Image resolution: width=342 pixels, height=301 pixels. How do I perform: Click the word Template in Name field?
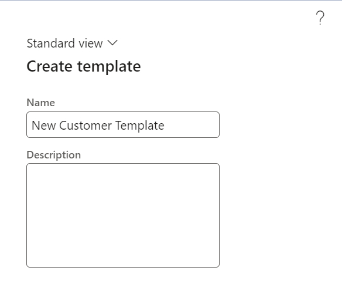[140, 126]
